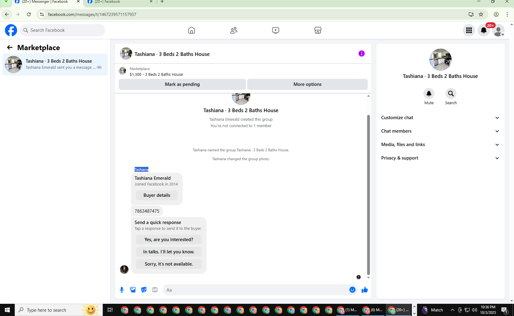Click the chat messages vertical scrollbar
Screen dimensions: 514x316
[368, 195]
